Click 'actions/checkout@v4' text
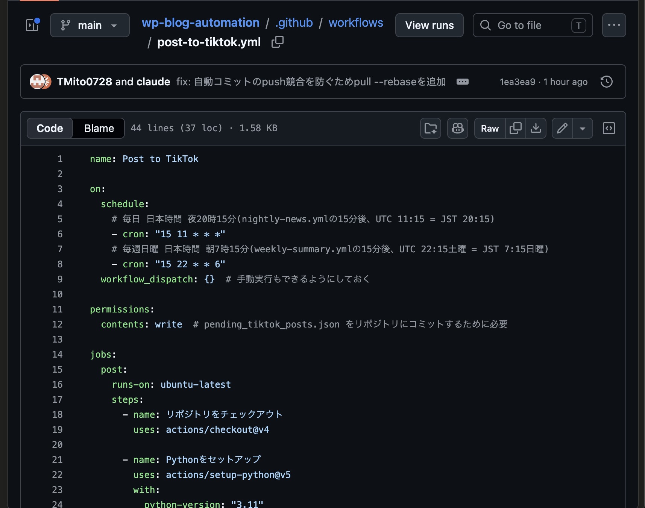This screenshot has height=508, width=645. (x=217, y=429)
